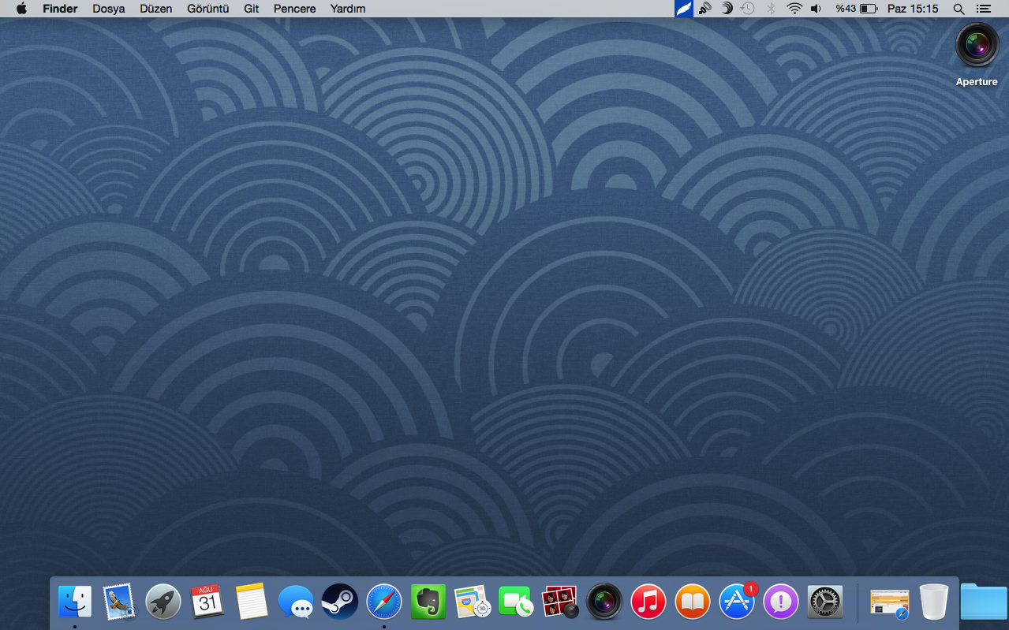The image size is (1009, 630).
Task: Open the Notification Center list icon
Action: 983,9
